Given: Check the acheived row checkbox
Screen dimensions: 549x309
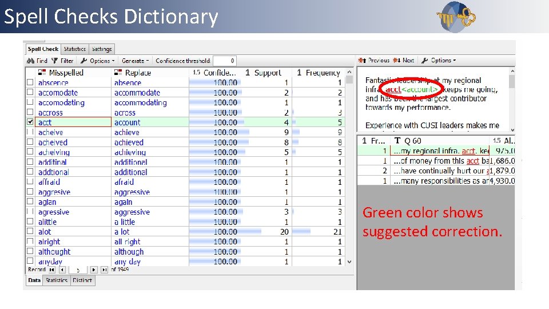Looking at the screenshot, I should click(x=30, y=142).
